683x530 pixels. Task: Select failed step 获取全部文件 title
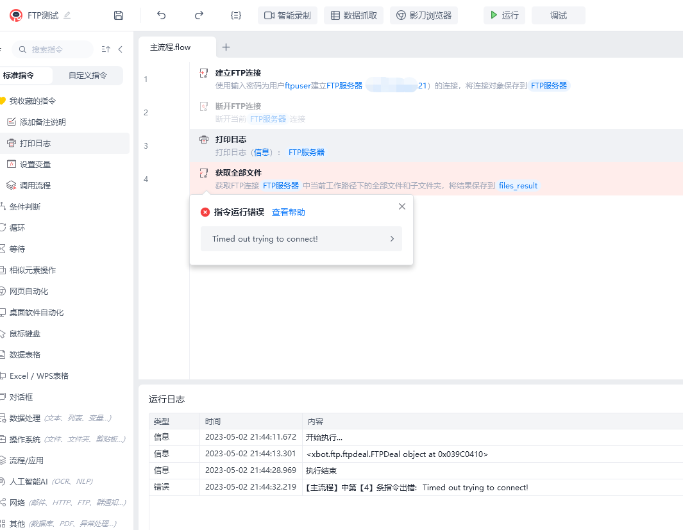(239, 173)
